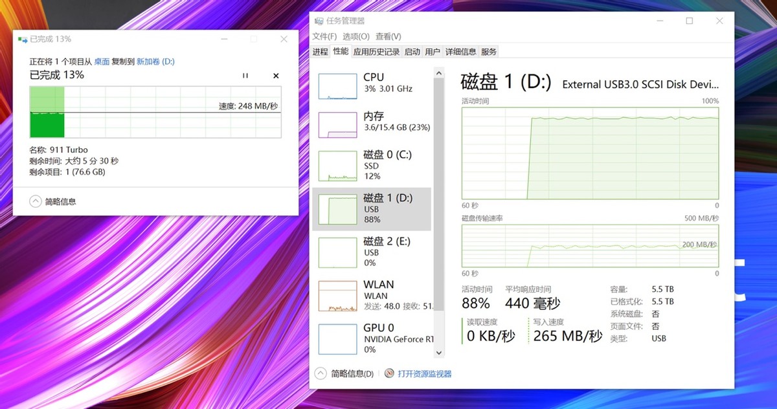Image resolution: width=777 pixels, height=409 pixels.
Task: Click the 活动时间 disk activity graph
Action: click(x=590, y=153)
